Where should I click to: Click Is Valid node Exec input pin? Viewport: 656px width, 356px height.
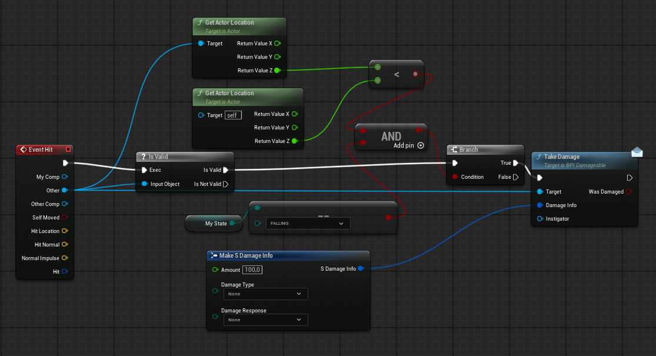point(144,170)
